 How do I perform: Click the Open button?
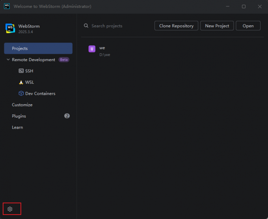(x=248, y=26)
